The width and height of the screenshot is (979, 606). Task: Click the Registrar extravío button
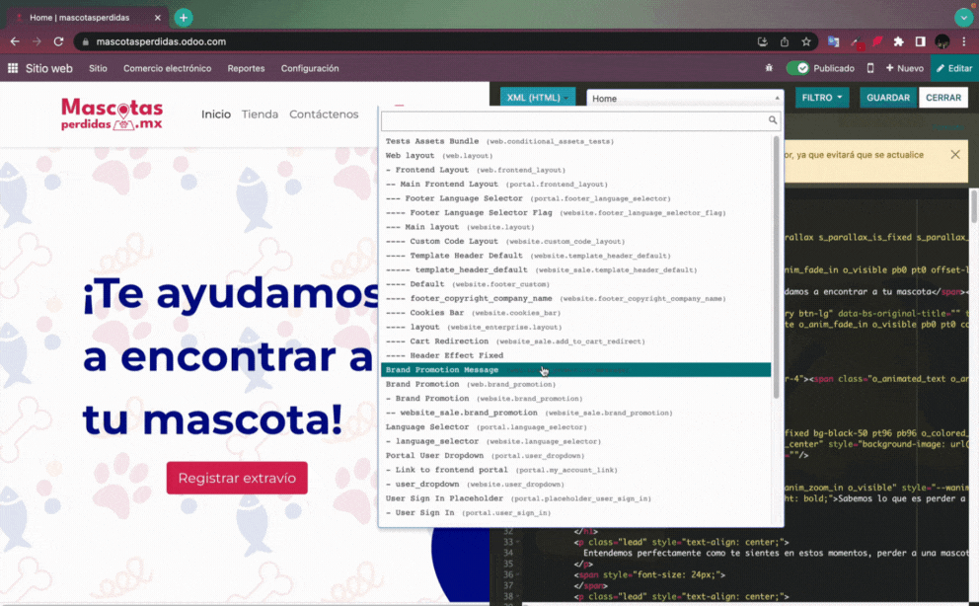pyautogui.click(x=237, y=478)
